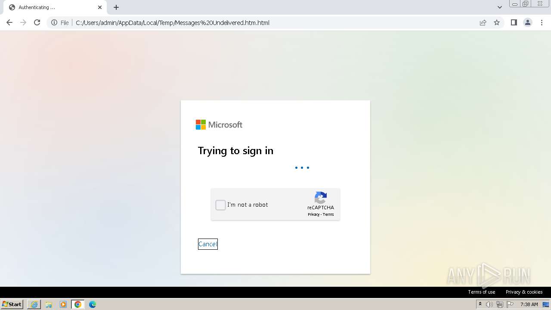The height and width of the screenshot is (310, 551).
Task: Click the 7:38 AM clock
Action: pyautogui.click(x=529, y=304)
